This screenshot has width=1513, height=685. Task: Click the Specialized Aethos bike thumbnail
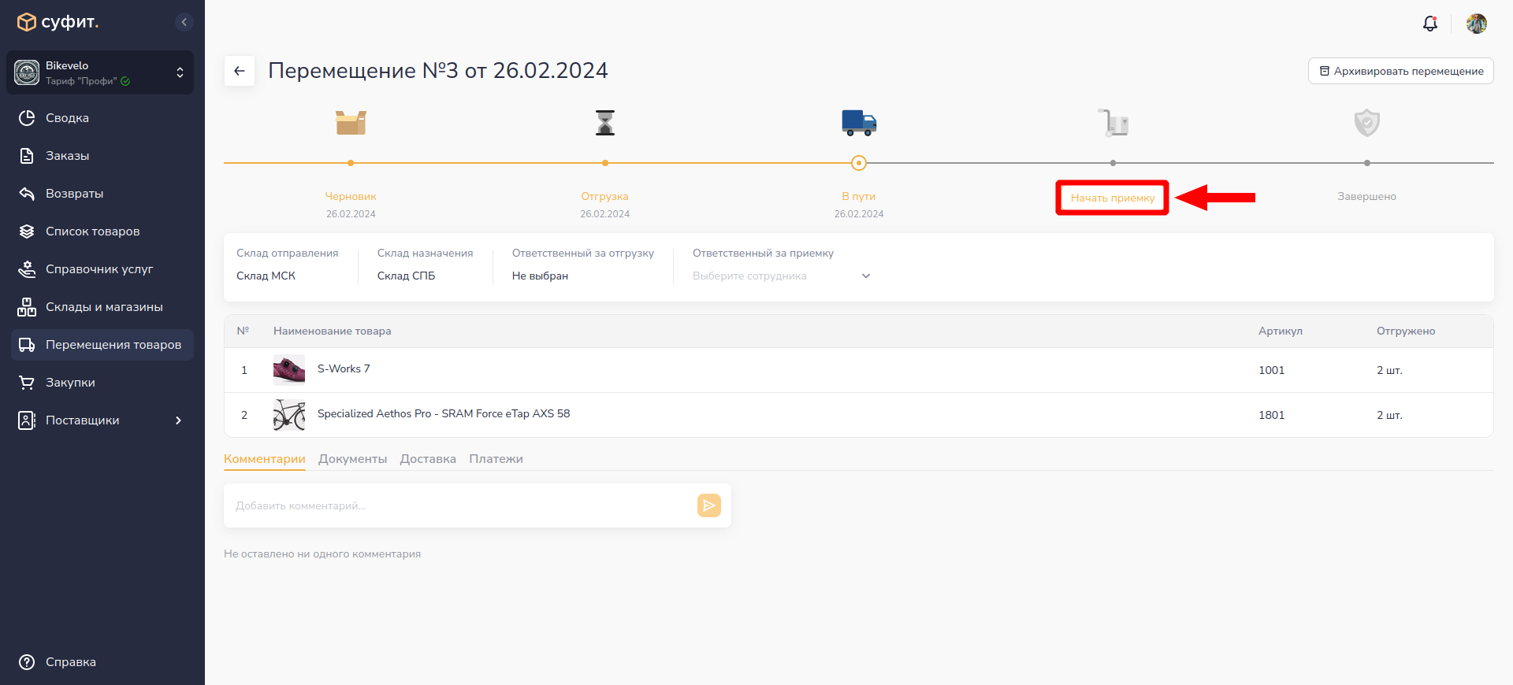pos(289,415)
